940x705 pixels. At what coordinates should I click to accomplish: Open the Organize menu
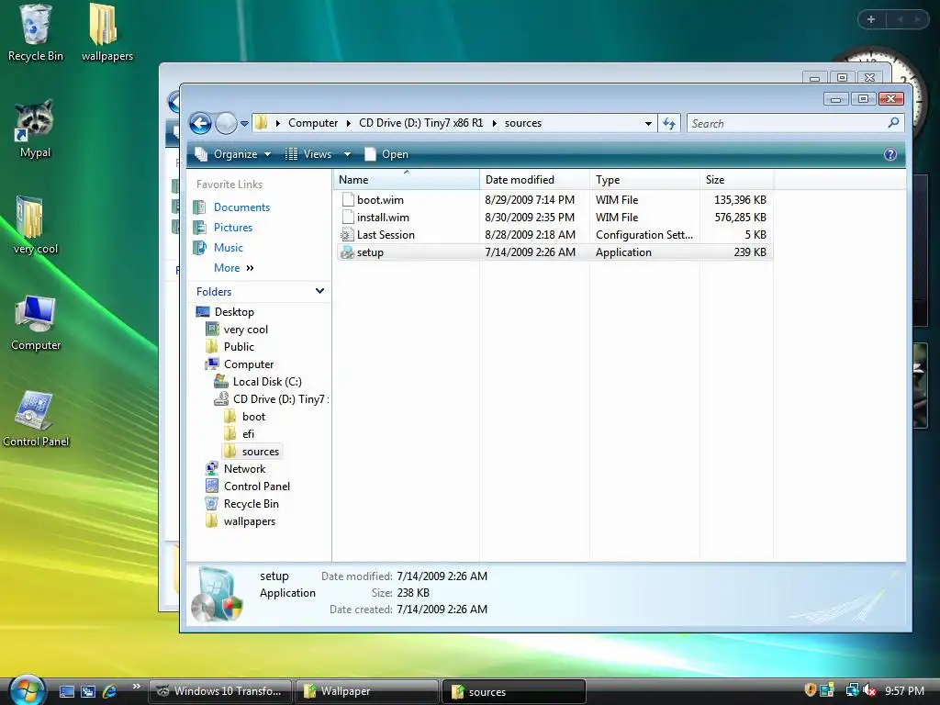232,154
